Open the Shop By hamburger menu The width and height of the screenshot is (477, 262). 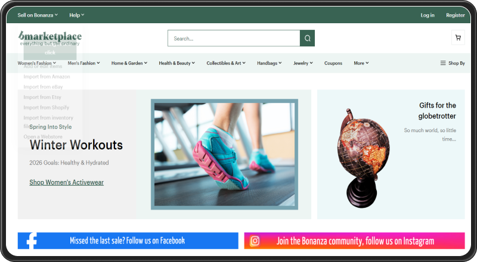(453, 63)
